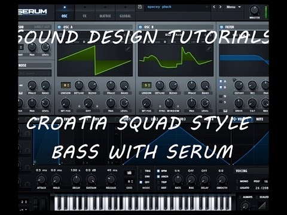Click the Master volume knob

click(254, 10)
